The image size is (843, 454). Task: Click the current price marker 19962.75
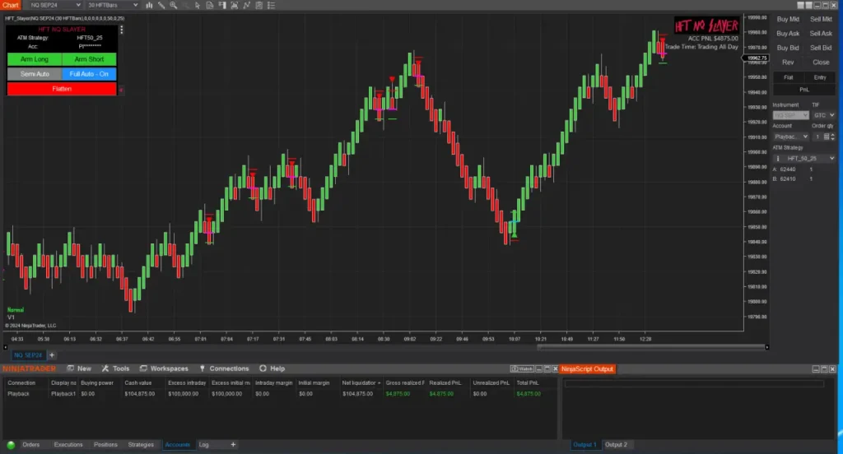[757, 58]
